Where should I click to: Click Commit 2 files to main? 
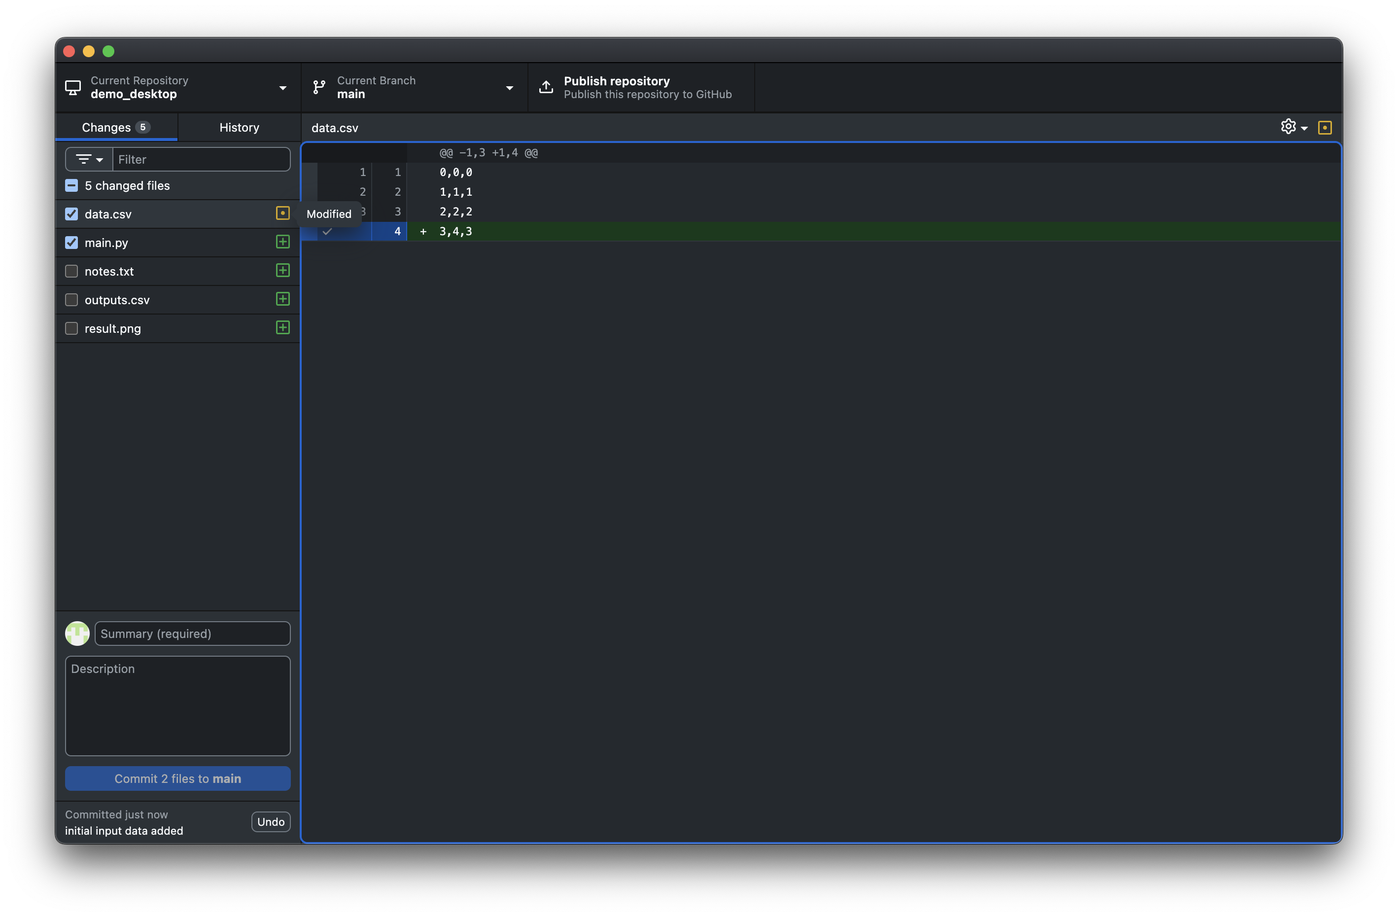(178, 779)
